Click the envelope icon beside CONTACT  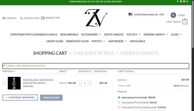pos(4,18)
